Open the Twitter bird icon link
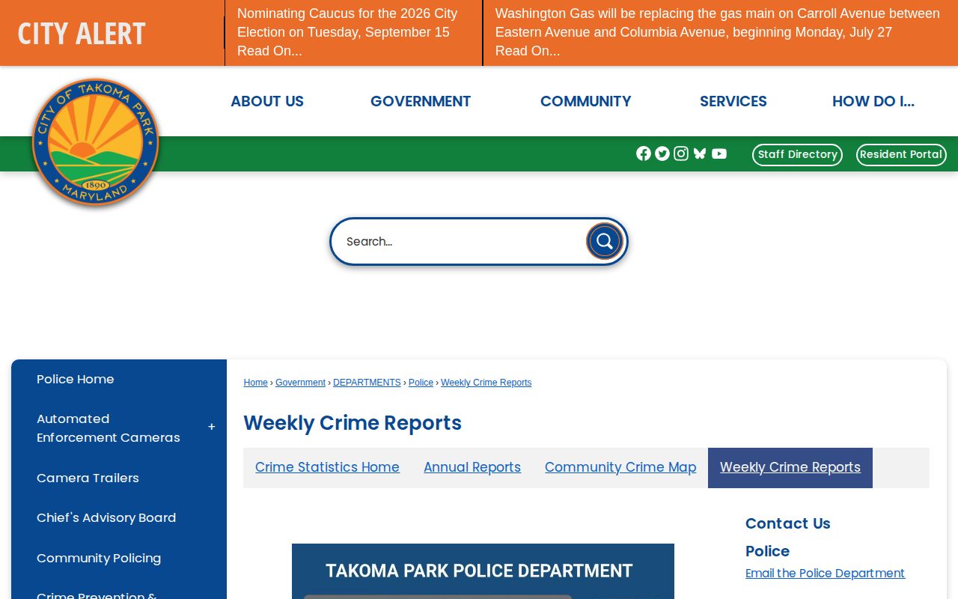The height and width of the screenshot is (599, 958). pos(662,153)
